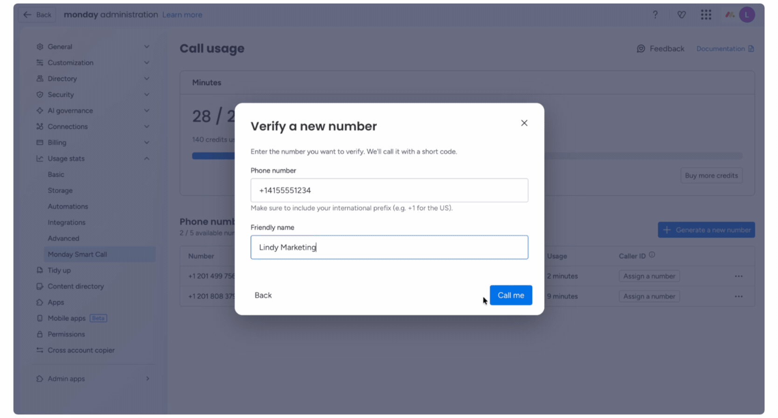Click the Feedback speech bubble icon
Viewport: 778px width, 418px height.
641,49
